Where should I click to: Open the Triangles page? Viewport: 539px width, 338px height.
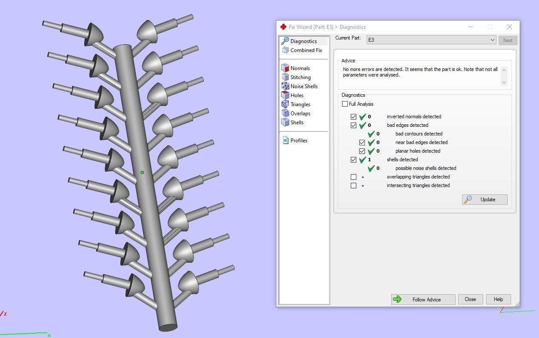300,104
